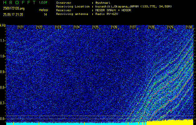Select the NESDR SMArt + HDSDR value

tap(113, 10)
